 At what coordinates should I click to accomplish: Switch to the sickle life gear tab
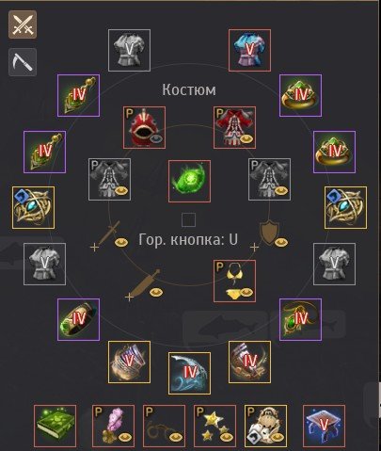pos(23,62)
